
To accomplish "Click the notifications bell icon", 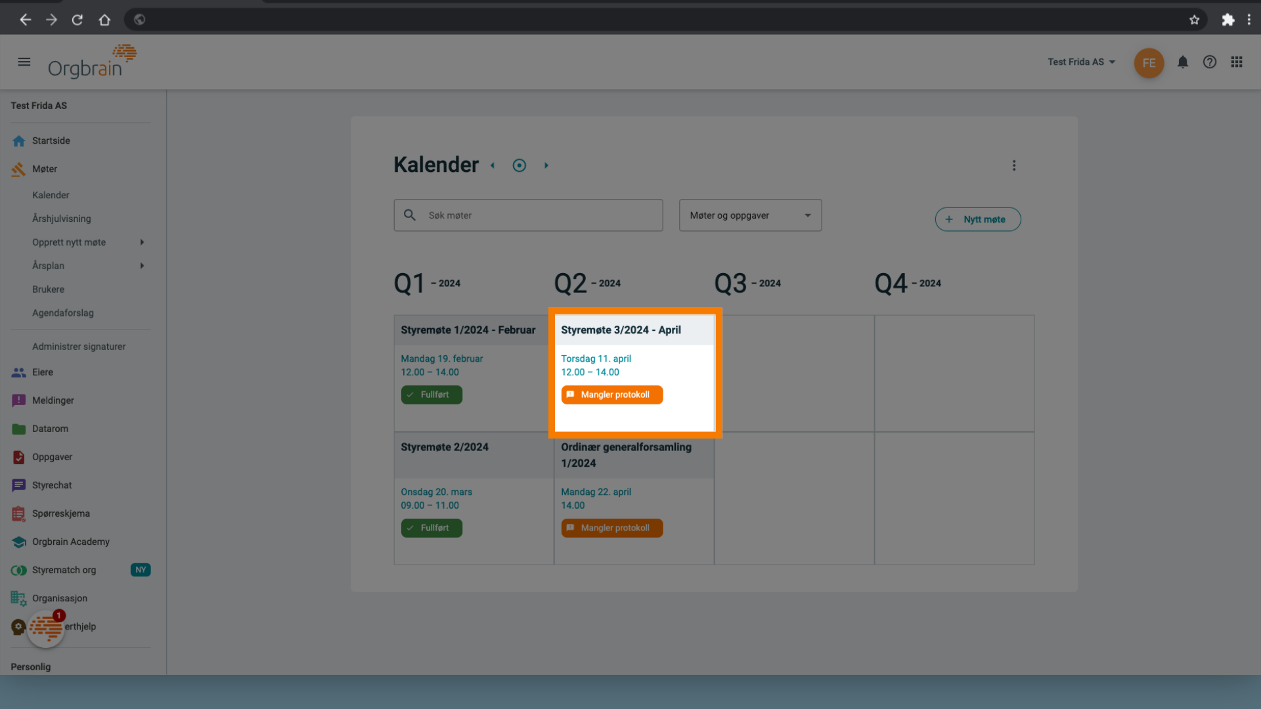I will [1182, 62].
